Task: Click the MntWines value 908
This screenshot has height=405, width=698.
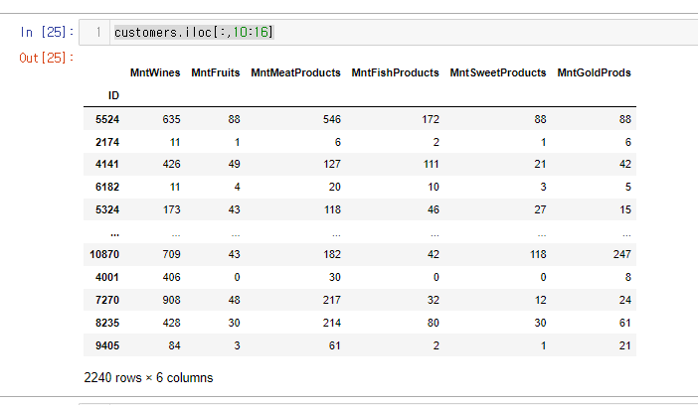Action: (171, 300)
